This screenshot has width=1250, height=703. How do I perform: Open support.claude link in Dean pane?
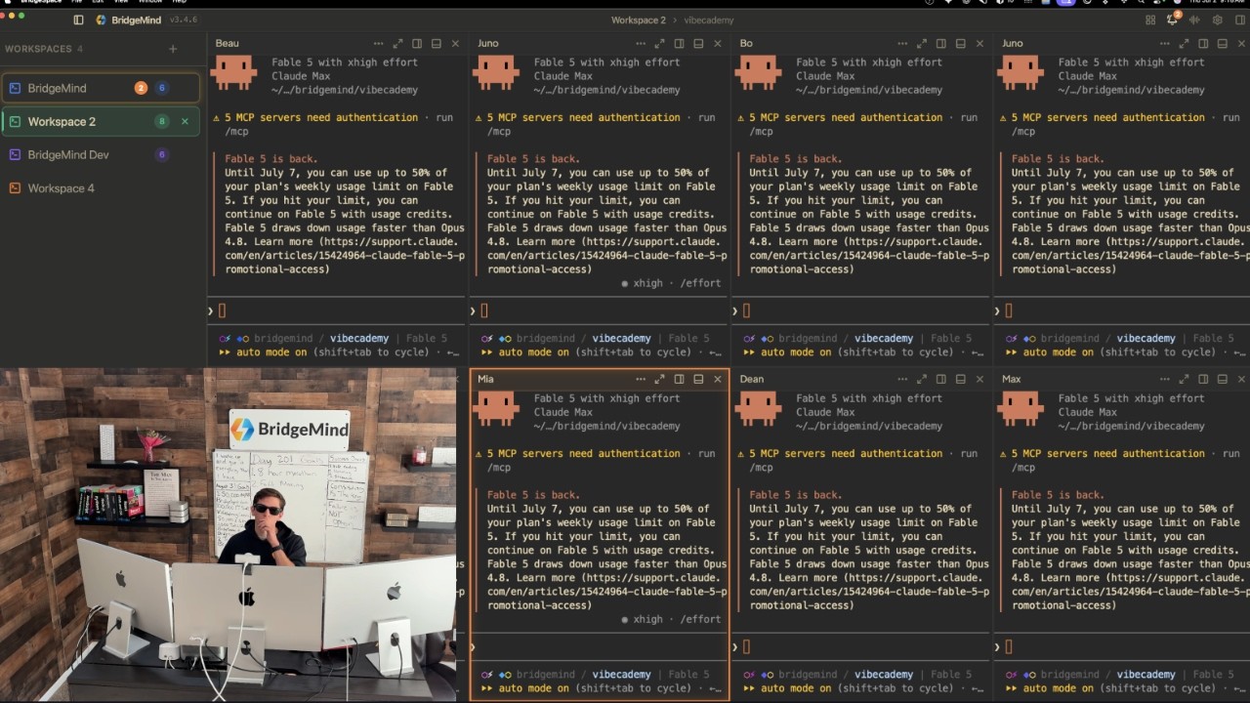(x=866, y=592)
